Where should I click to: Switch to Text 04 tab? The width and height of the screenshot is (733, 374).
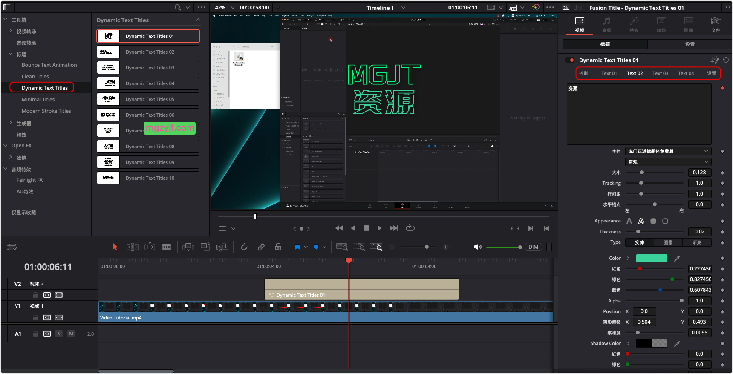pos(686,73)
